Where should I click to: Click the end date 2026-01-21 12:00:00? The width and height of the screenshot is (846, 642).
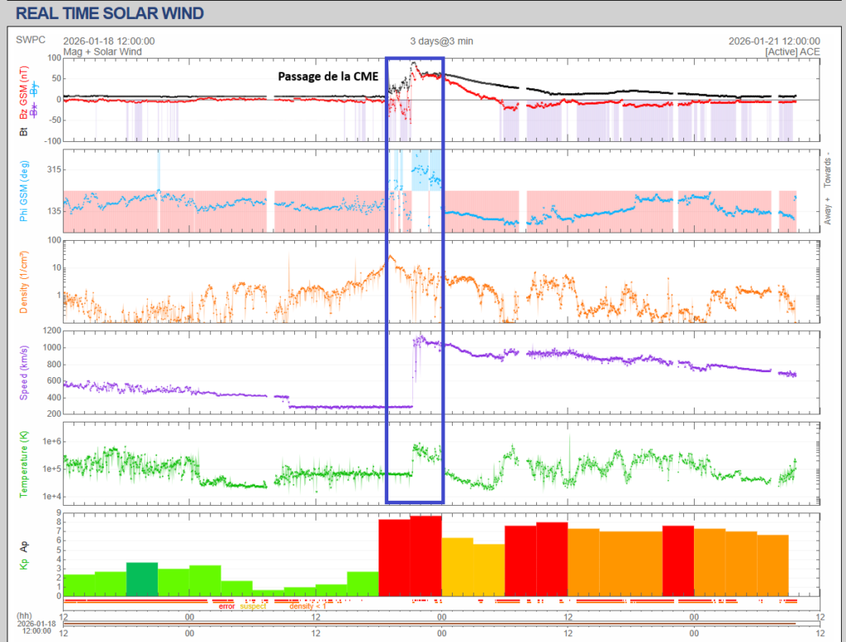[x=774, y=41]
